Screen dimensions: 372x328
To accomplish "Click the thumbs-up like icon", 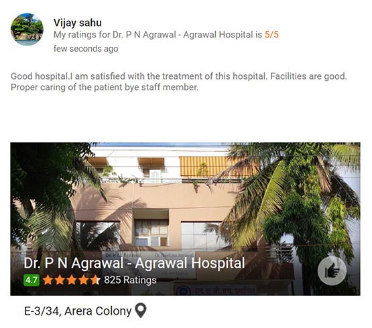I will pyautogui.click(x=332, y=270).
